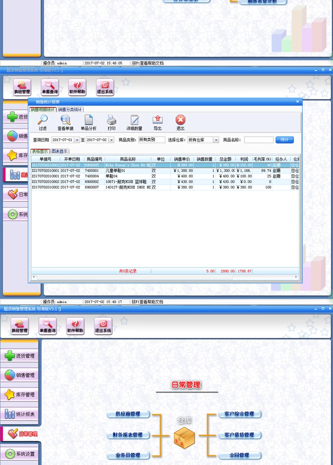Click 退出系统 in the 日常管理 window toolbar

[103, 326]
